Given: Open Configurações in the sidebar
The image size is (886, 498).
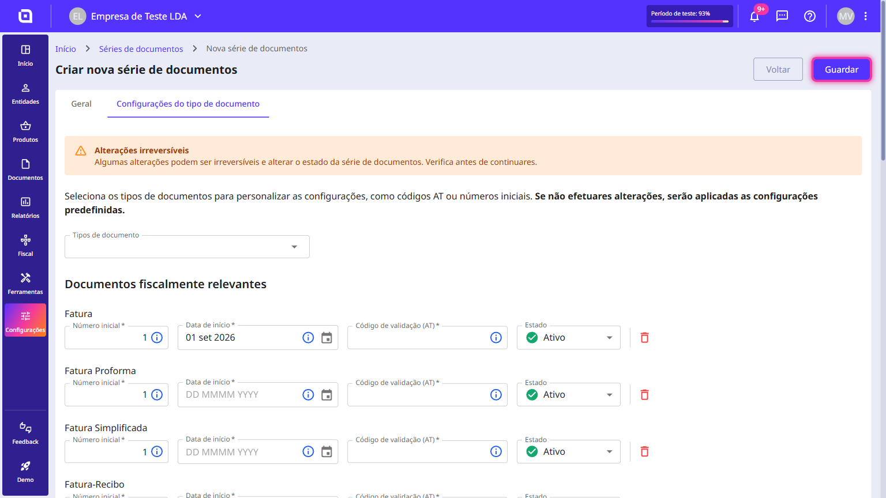Looking at the screenshot, I should click(x=25, y=320).
